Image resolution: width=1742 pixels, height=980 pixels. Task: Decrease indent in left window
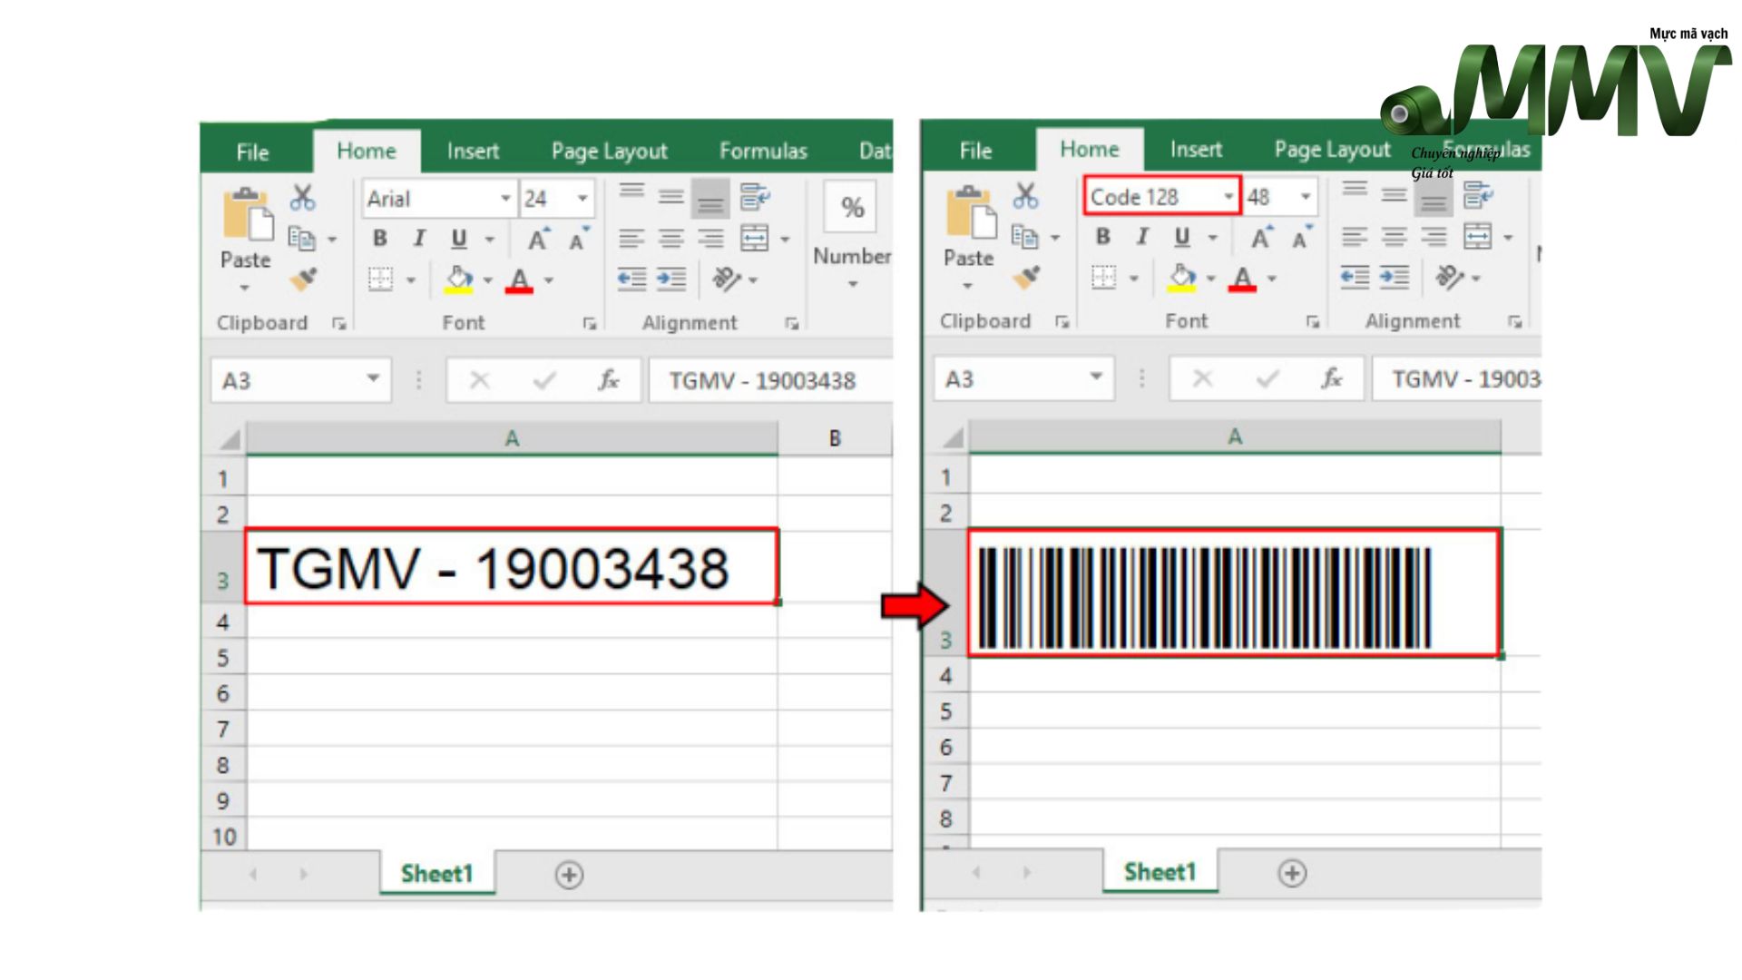coord(631,279)
